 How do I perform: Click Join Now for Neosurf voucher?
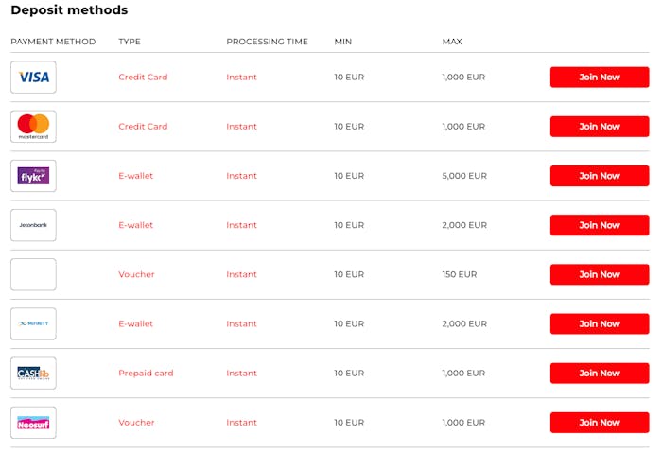coord(600,423)
